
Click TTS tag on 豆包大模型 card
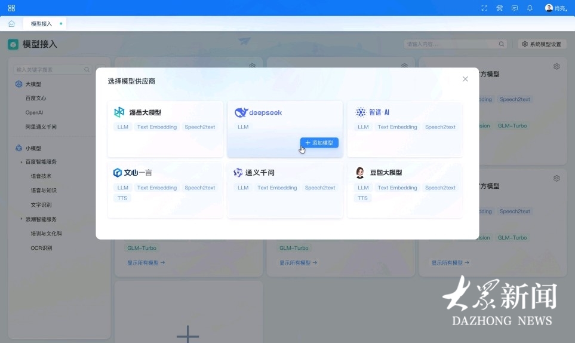(362, 198)
